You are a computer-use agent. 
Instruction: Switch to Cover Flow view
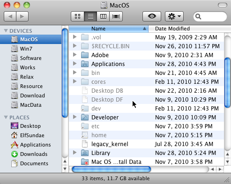click(x=116, y=16)
